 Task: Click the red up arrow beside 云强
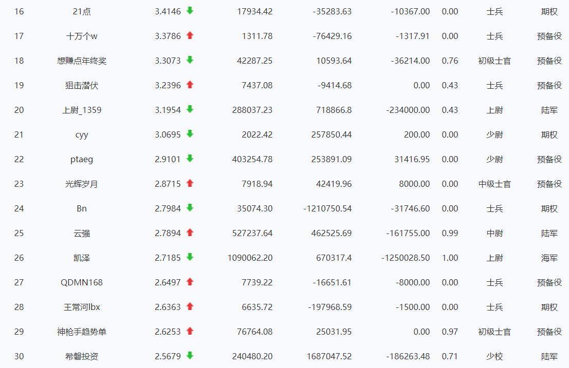point(190,233)
